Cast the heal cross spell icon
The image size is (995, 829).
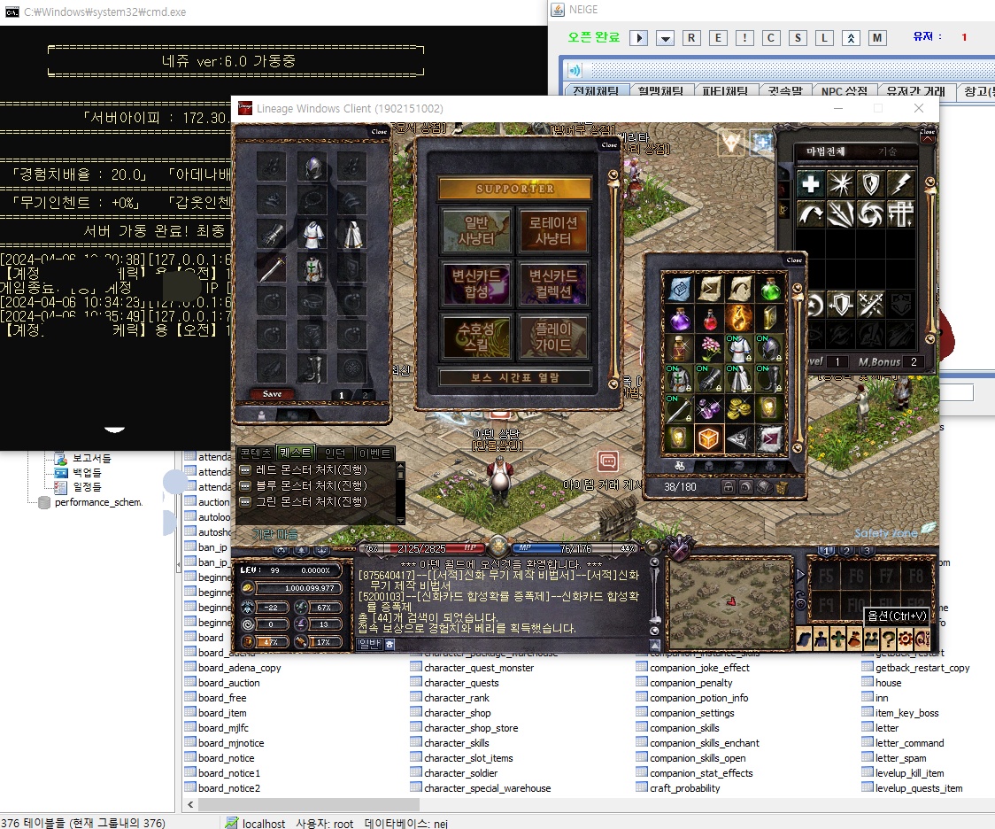810,184
